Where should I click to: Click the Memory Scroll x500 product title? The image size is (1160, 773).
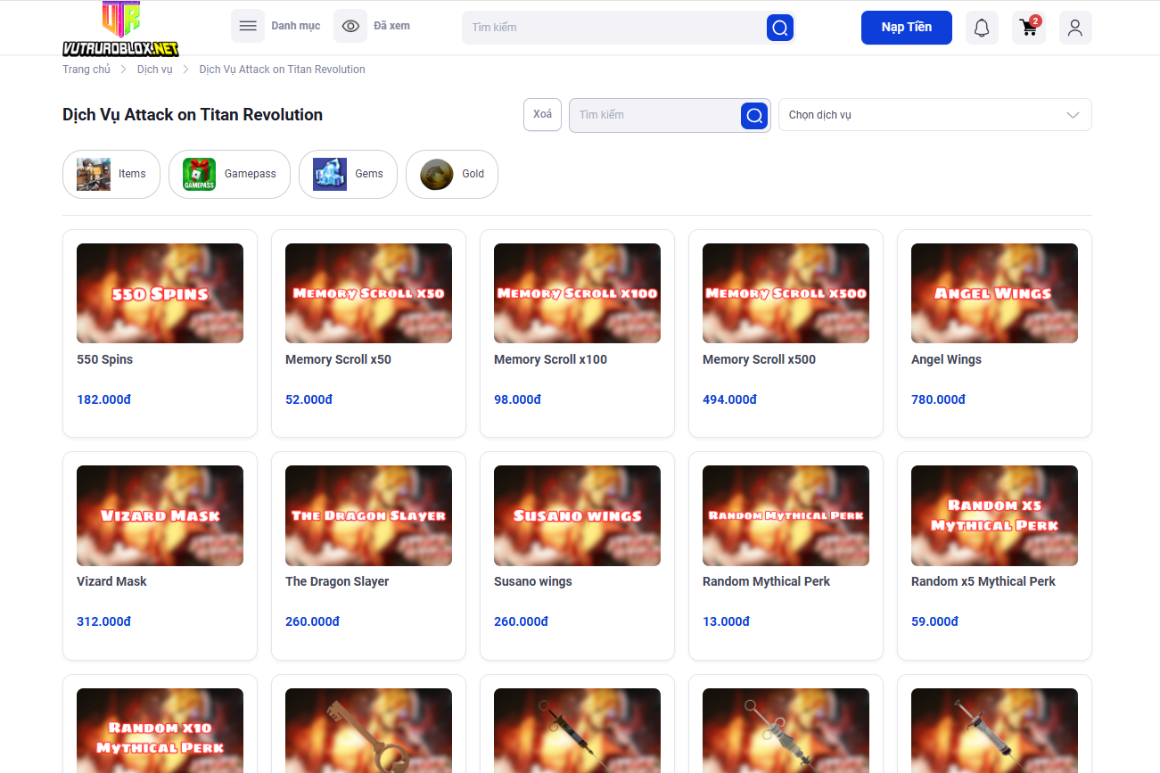coord(759,359)
